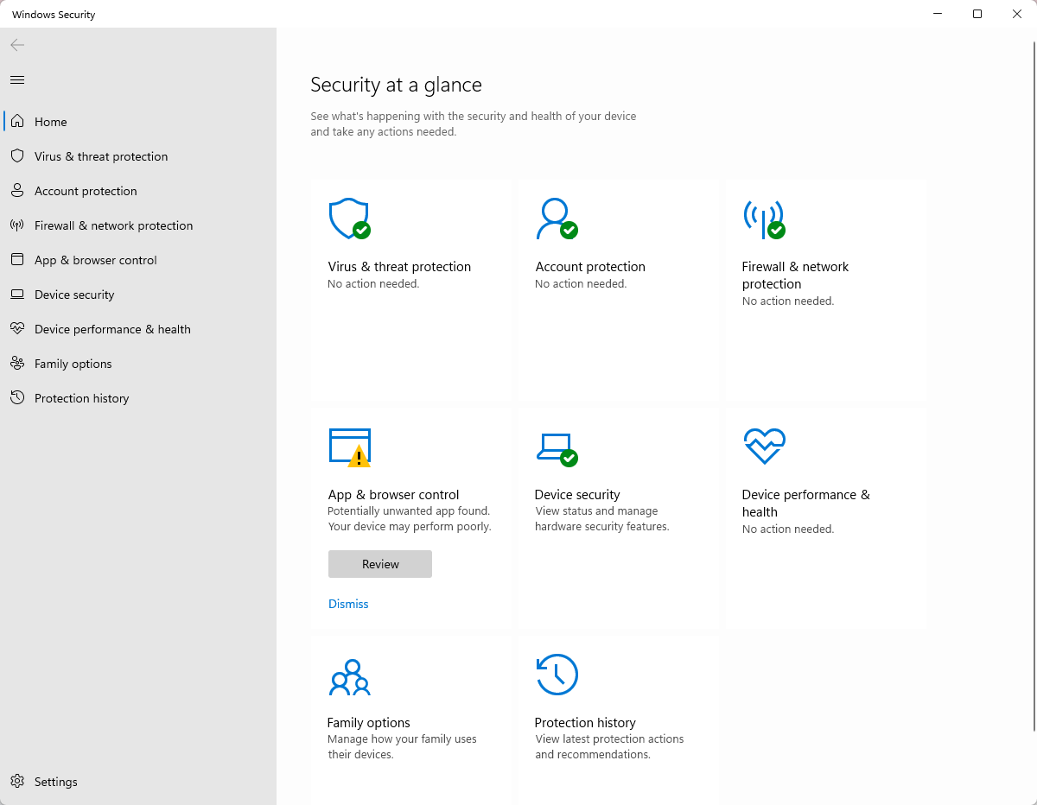Click the large Protection history clock icon

557,675
